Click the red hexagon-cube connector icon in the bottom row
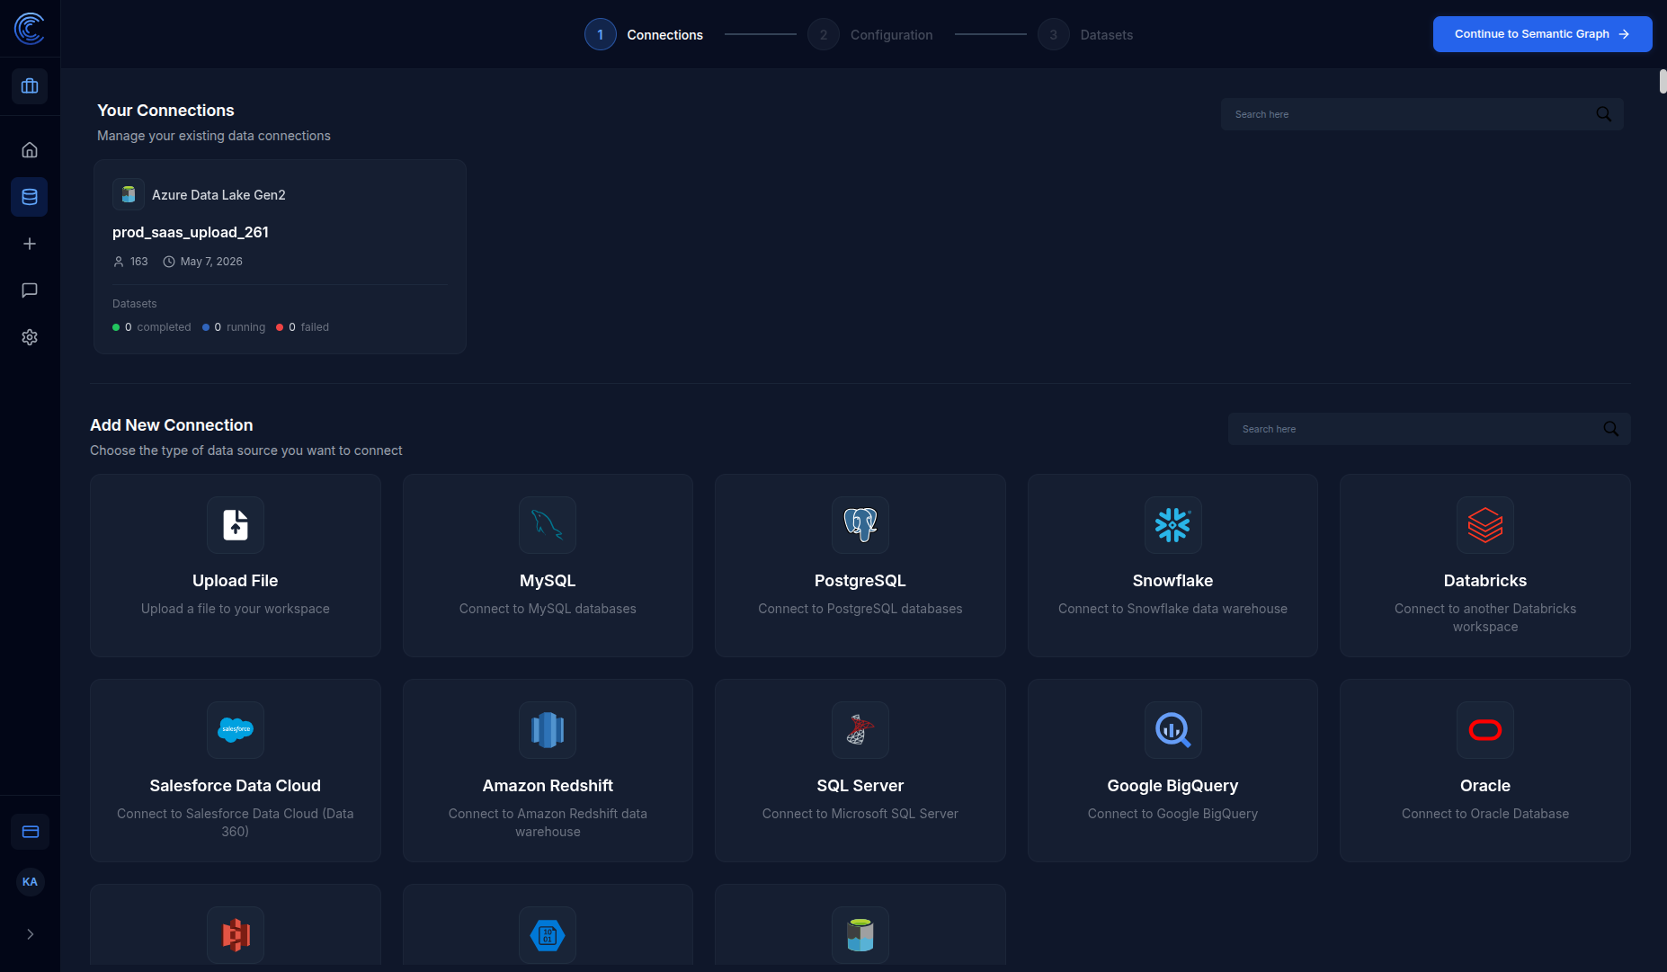This screenshot has width=1667, height=972. [236, 935]
